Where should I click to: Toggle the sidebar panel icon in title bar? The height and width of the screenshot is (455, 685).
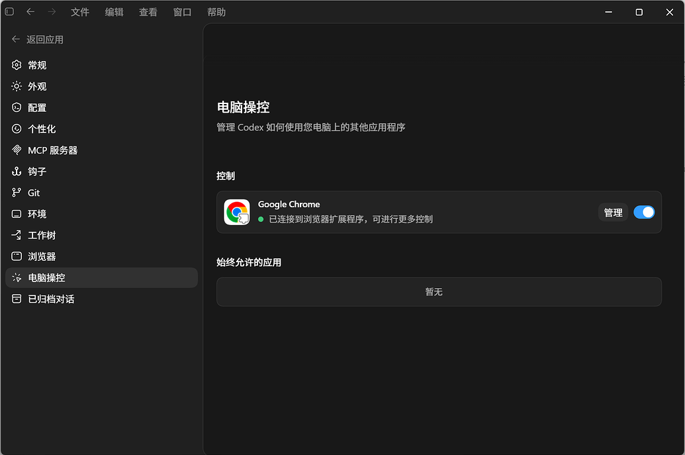click(9, 12)
